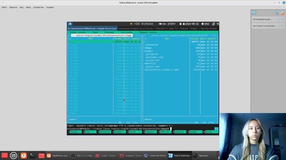This screenshot has width=286, height=160.
Task: Click the red show-desktop icon in the taskbar
Action: click(4, 156)
